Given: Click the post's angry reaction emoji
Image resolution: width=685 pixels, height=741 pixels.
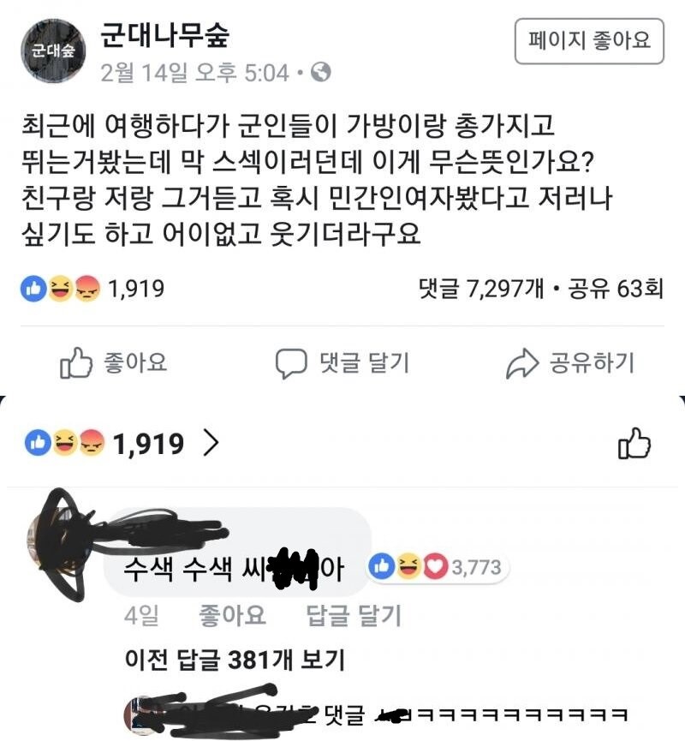Looking at the screenshot, I should [87, 289].
